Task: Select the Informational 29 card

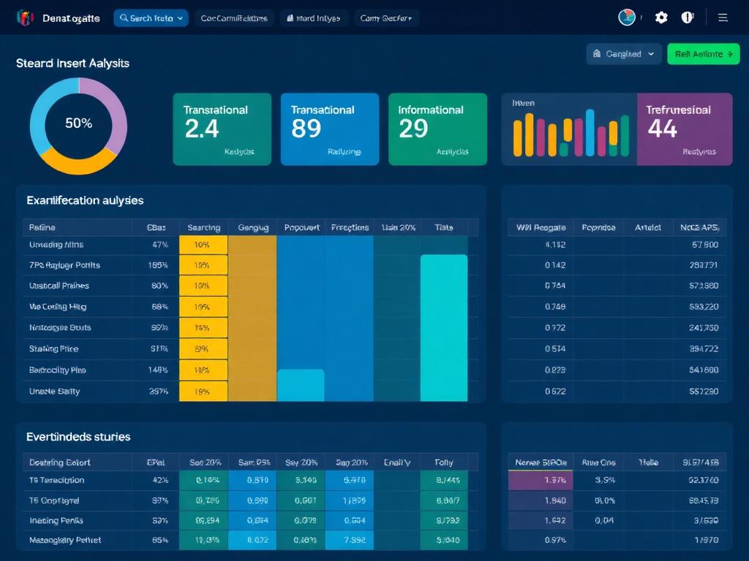Action: 437,129
